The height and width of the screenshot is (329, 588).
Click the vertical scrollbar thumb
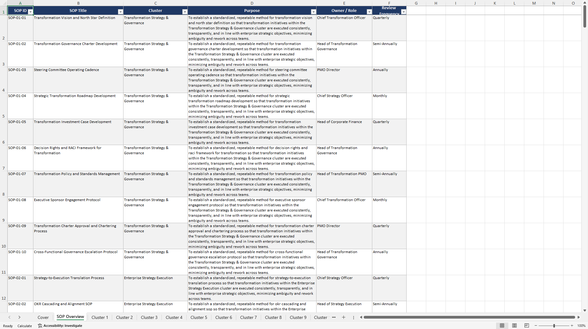(x=585, y=16)
